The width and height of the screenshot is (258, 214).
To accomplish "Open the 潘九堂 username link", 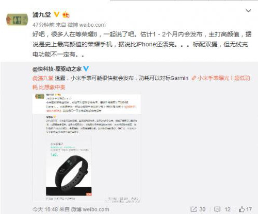I will (42, 14).
